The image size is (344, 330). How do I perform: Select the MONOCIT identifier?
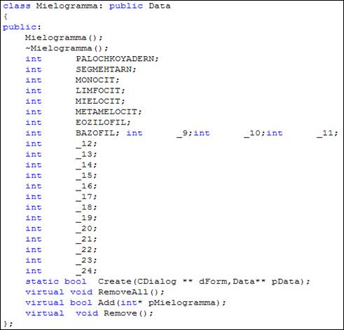point(95,80)
